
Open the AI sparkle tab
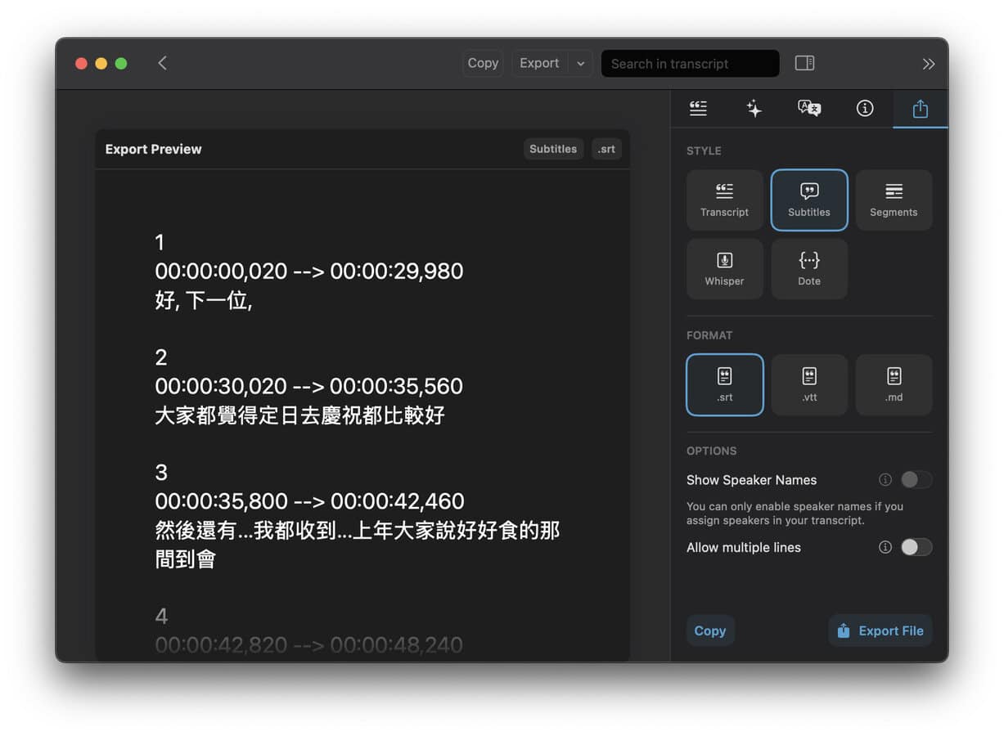click(x=754, y=109)
